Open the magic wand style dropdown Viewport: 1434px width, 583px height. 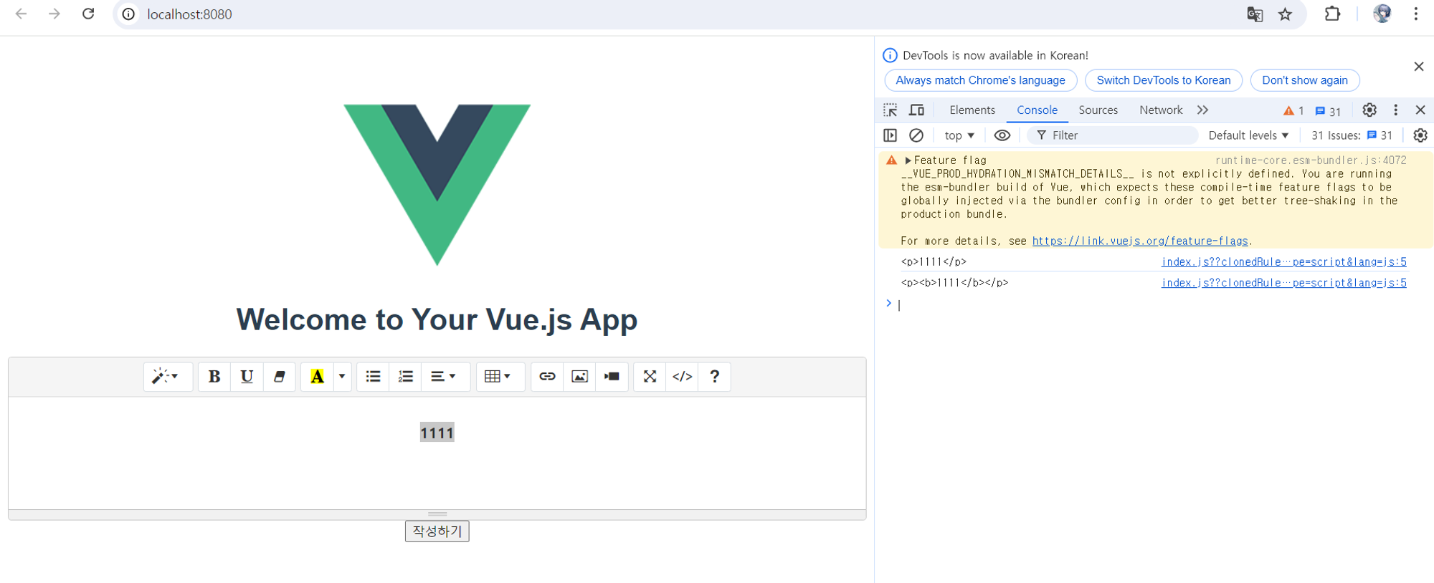pyautogui.click(x=168, y=377)
